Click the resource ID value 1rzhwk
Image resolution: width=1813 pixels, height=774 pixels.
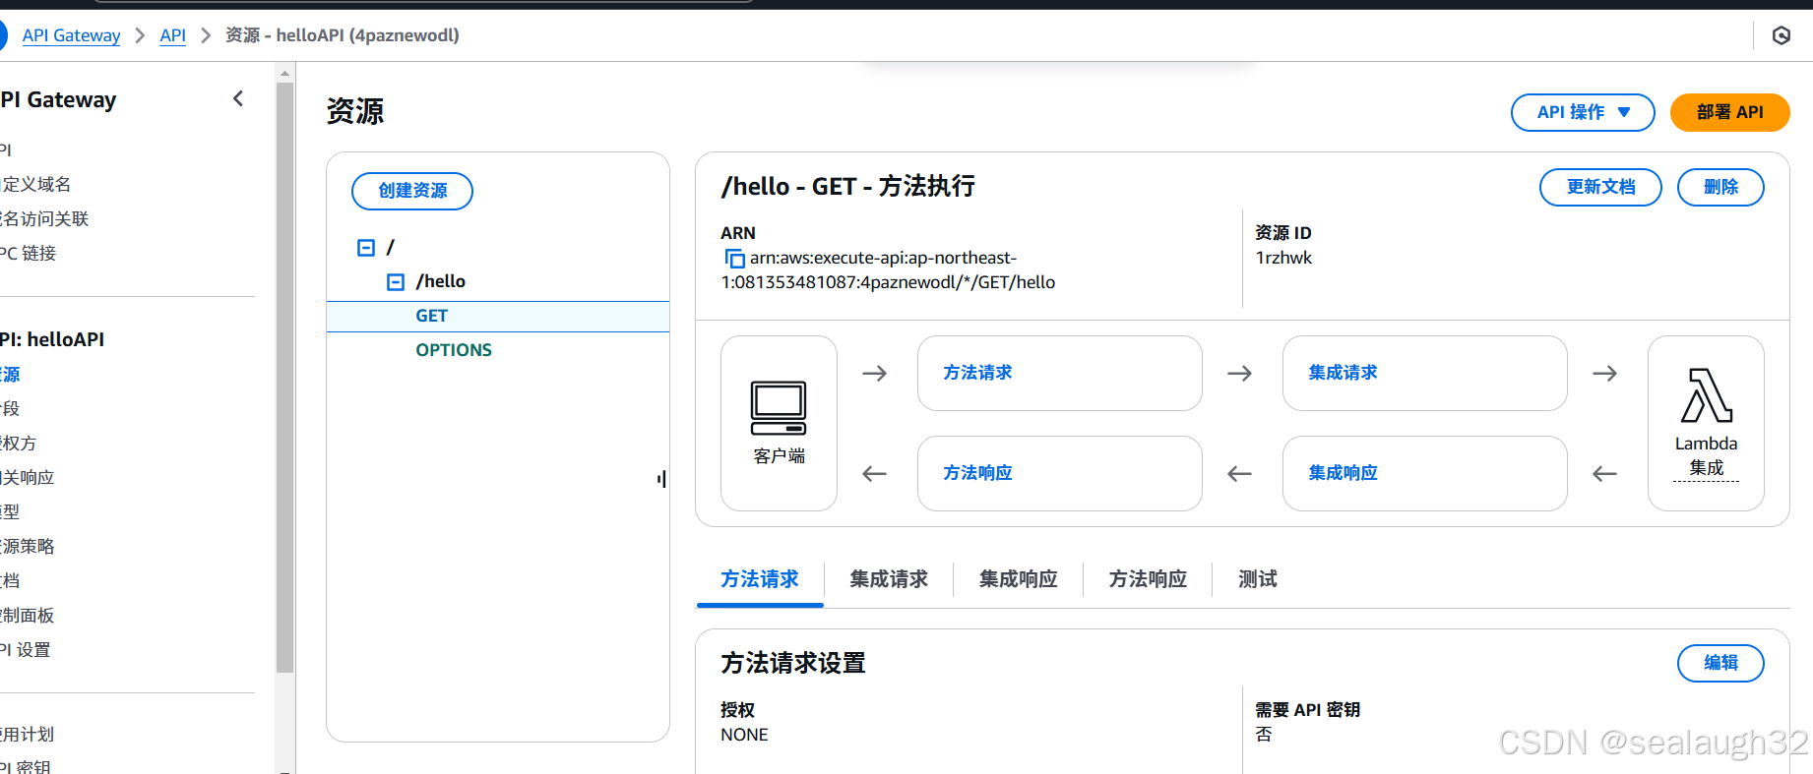[1283, 258]
